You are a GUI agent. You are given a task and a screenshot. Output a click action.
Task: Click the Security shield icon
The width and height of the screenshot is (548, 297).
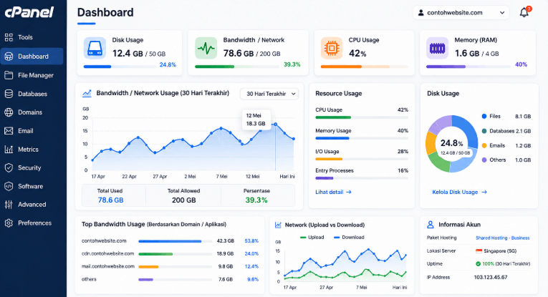pos(9,168)
